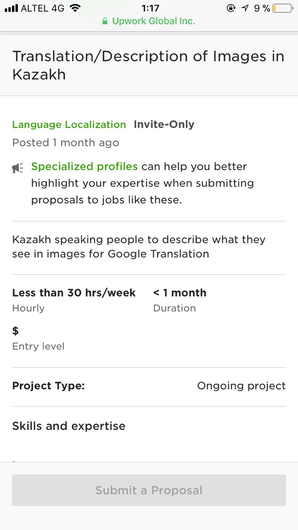Tap the Less than 30 hrs/week detail
The width and height of the screenshot is (298, 530).
(74, 293)
